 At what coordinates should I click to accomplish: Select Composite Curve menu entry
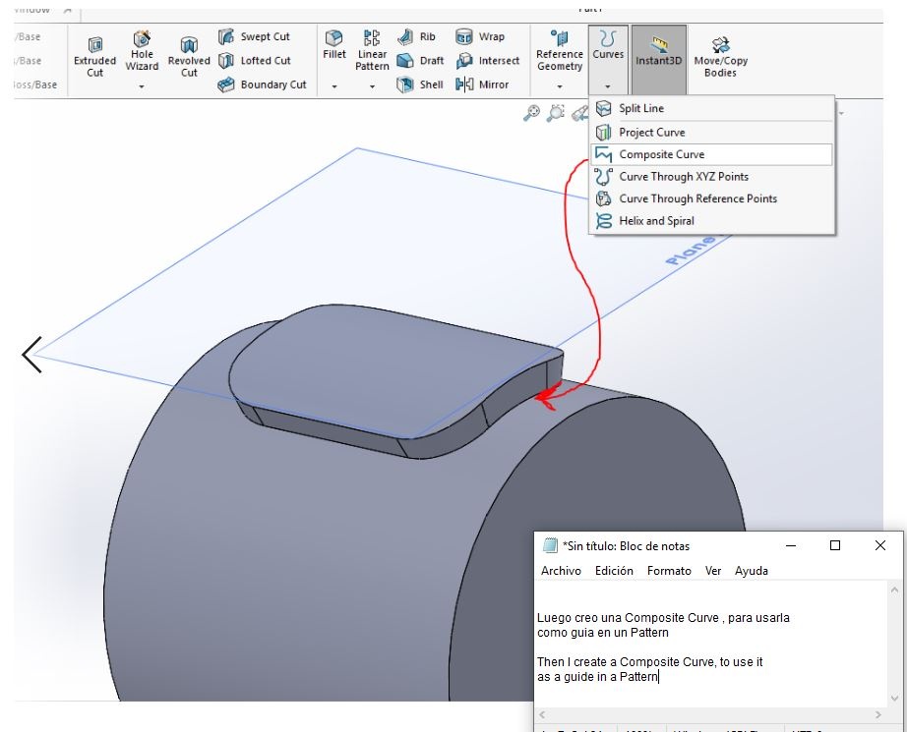coord(712,154)
